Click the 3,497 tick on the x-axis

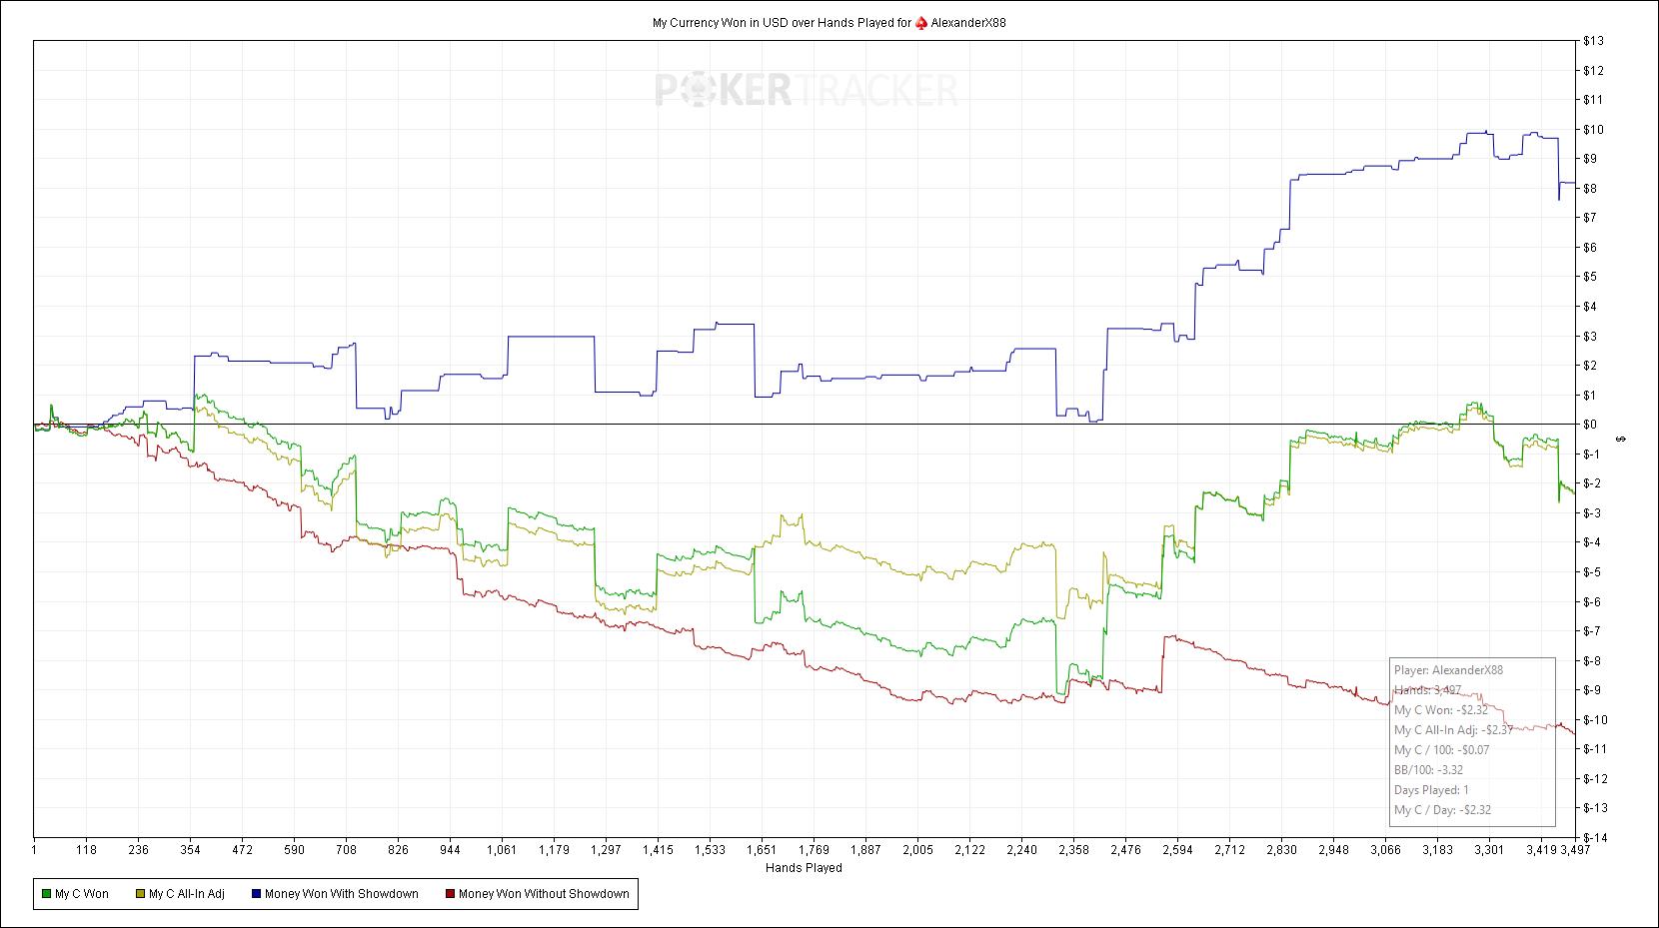point(1573,851)
